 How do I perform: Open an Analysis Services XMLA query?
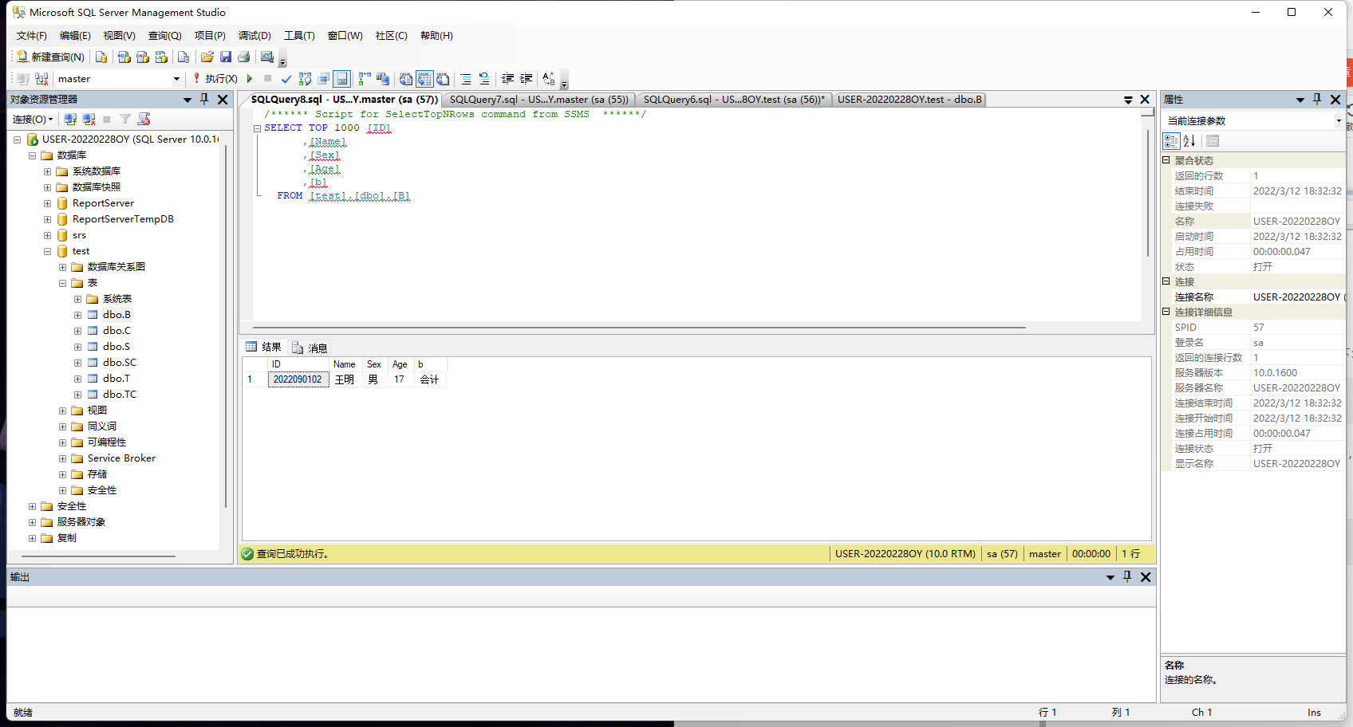point(161,57)
